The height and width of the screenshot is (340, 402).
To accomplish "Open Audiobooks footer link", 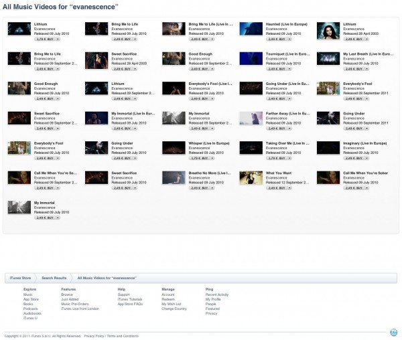I will click(32, 313).
